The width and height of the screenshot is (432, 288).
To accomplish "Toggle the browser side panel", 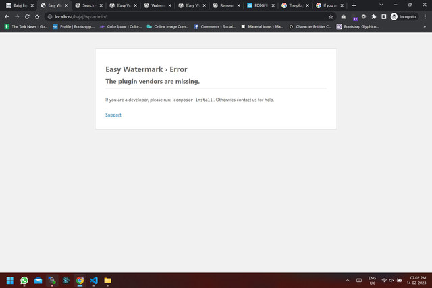I will 384,16.
